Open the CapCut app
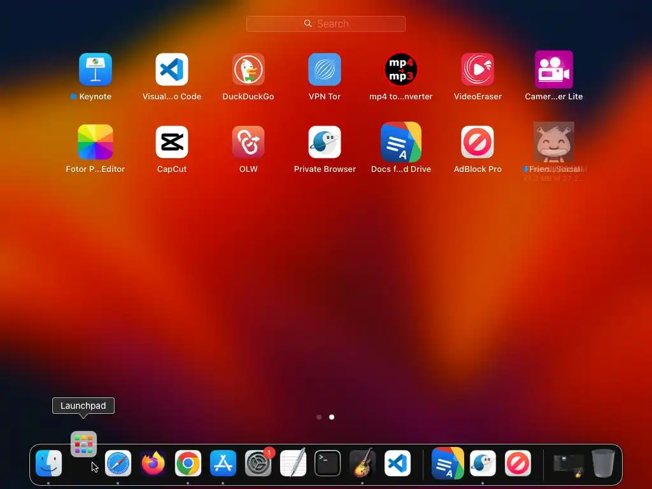652x489 pixels. [172, 142]
